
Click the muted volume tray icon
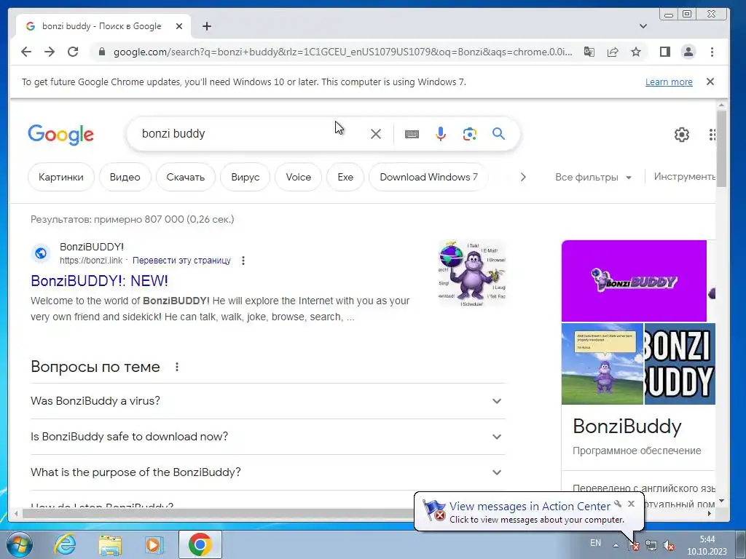pos(669,545)
